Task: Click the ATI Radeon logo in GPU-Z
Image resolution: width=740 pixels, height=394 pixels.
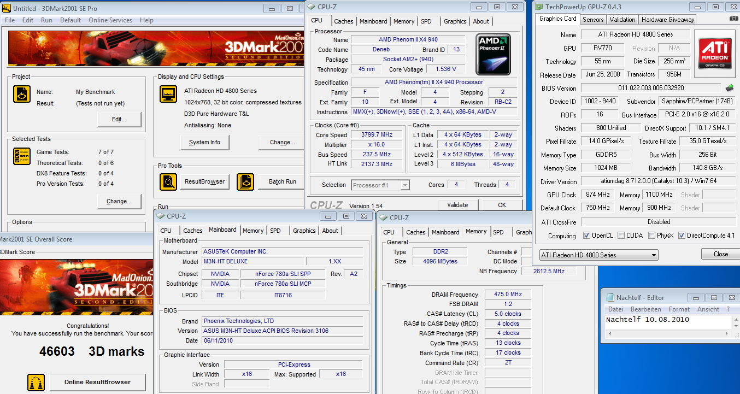Action: coord(715,54)
